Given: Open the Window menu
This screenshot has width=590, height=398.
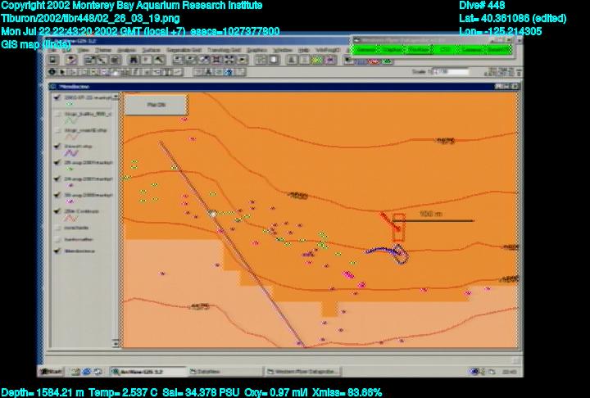Looking at the screenshot, I should point(283,50).
